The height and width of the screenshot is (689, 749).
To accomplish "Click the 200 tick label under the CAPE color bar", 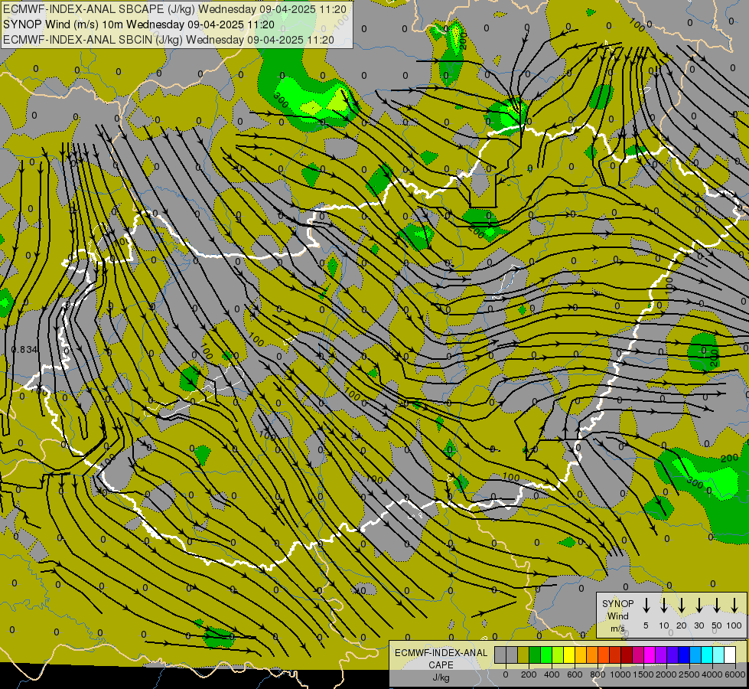I will (529, 674).
